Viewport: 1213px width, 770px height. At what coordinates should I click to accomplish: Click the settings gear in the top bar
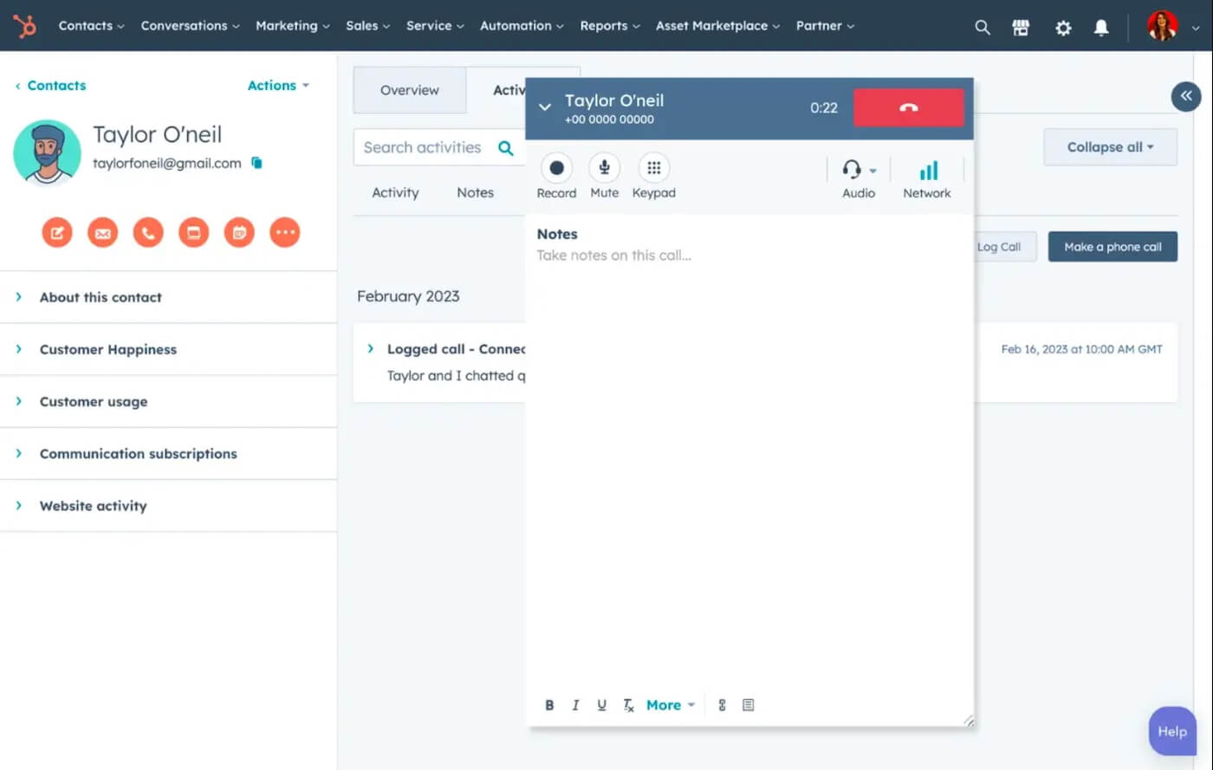coord(1063,28)
